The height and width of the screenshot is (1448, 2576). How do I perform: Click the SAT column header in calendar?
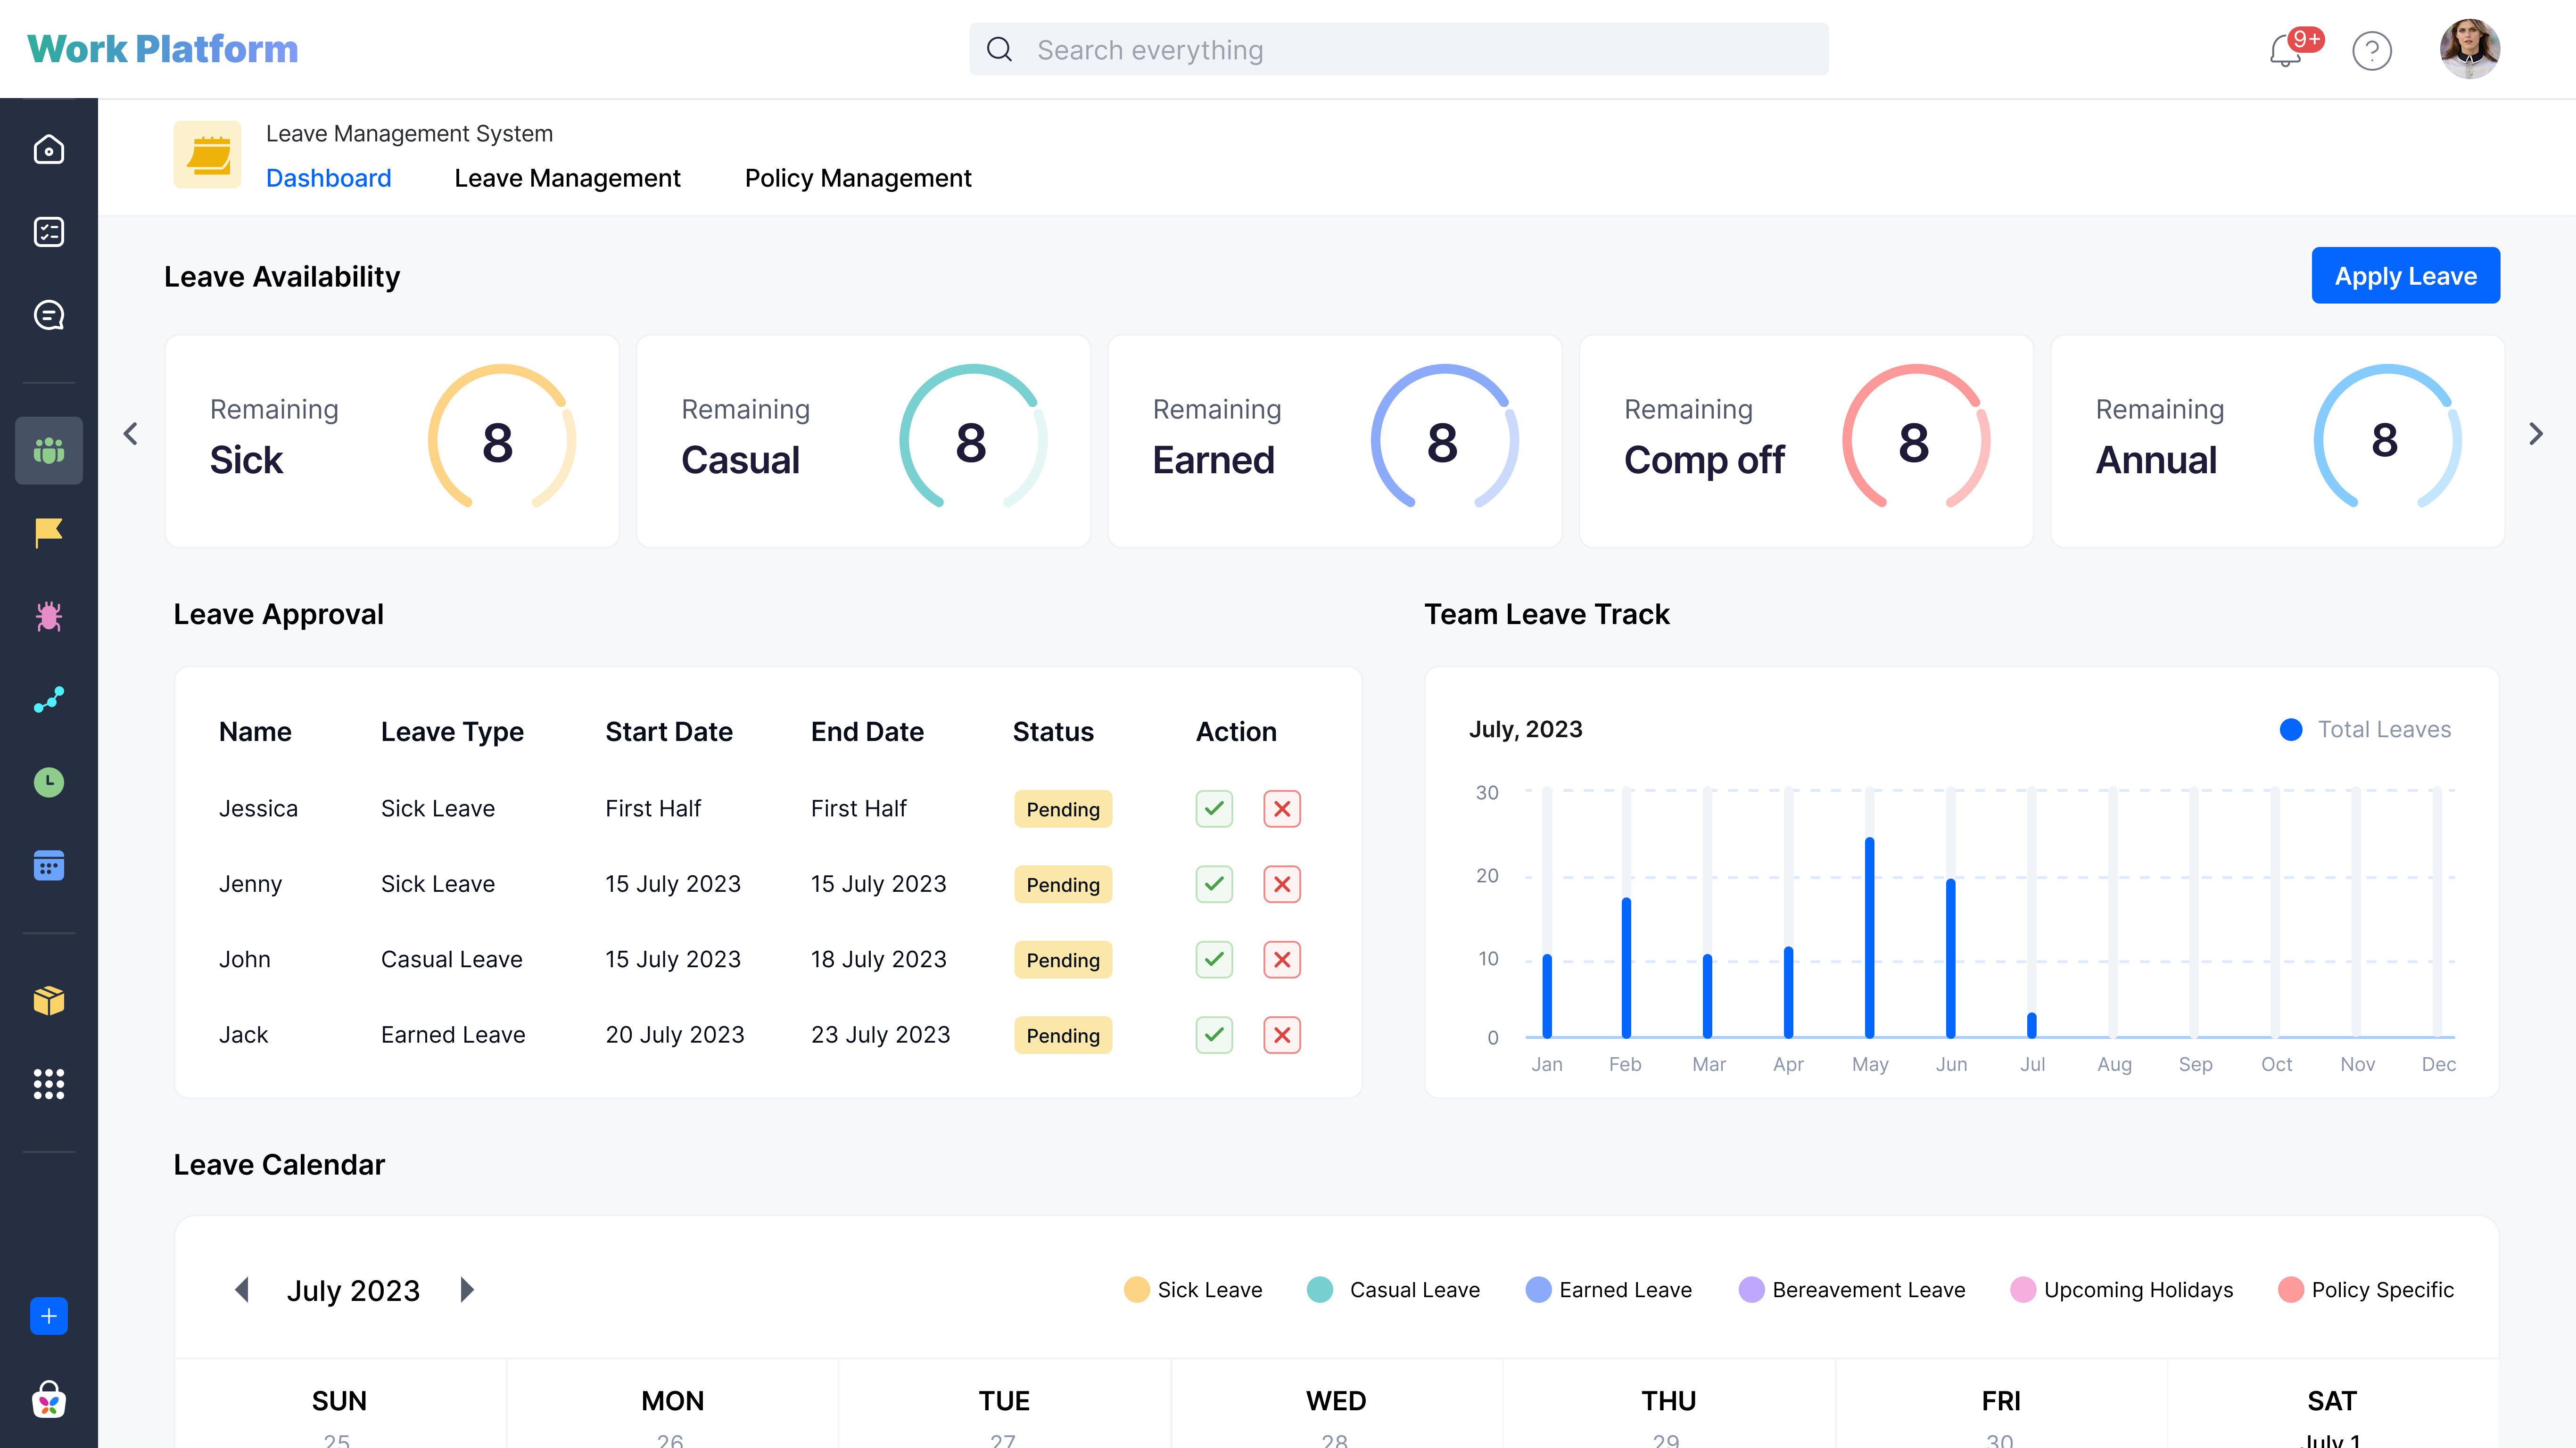tap(2332, 1400)
